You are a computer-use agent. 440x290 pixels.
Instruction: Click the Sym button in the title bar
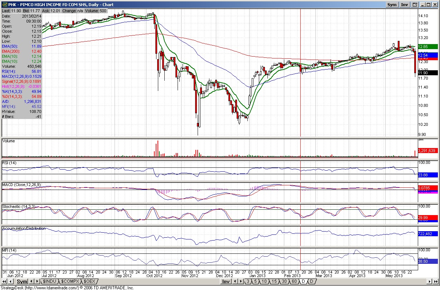[x=392, y=5]
